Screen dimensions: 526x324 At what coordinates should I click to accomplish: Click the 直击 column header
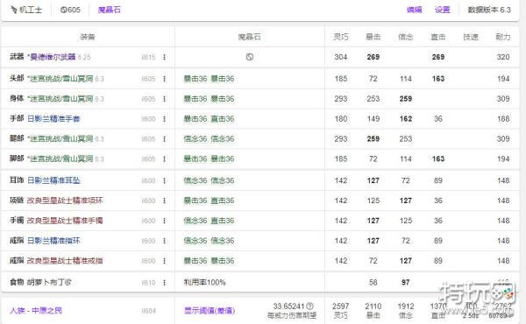[438, 37]
